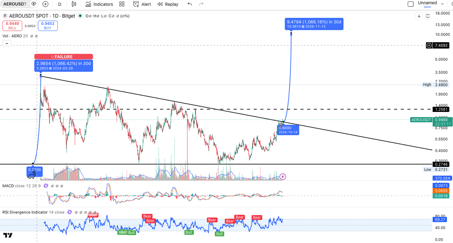Click the down arrow pane button
The image size is (453, 243).
coord(419,16)
